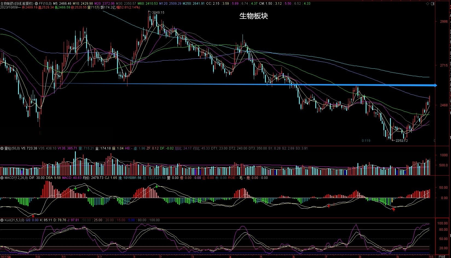The height and width of the screenshot is (258, 451).
Task: Click the 100.00 KJJ axis label
Action: coord(443,223)
